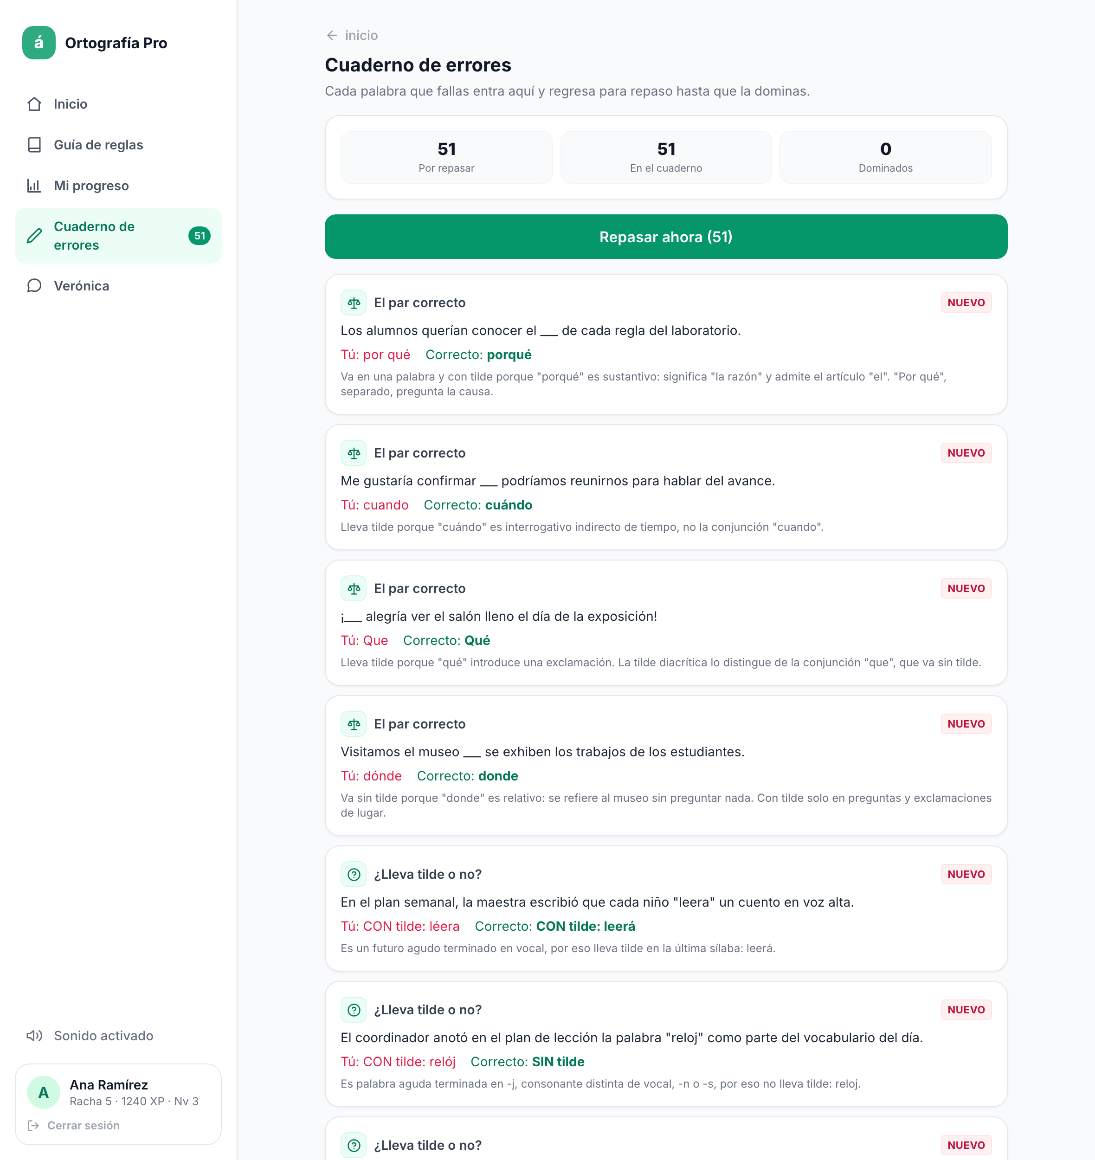Click the pencil icon for Cuaderno de errores

tap(34, 236)
